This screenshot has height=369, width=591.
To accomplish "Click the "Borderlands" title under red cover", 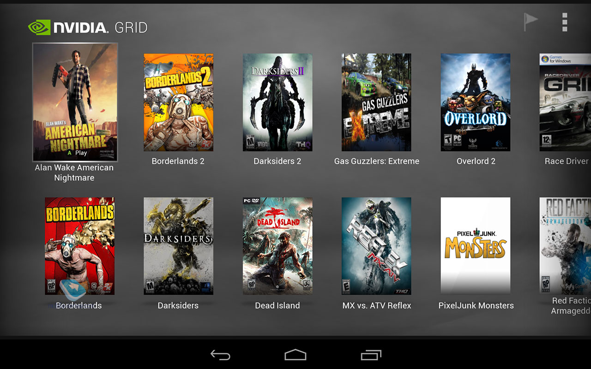I will (79, 305).
